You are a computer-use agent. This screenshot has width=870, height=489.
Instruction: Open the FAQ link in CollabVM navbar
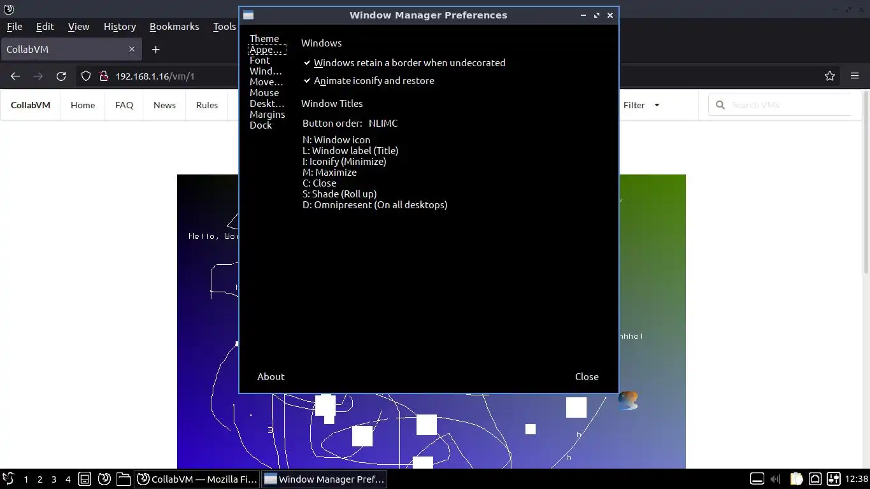point(124,105)
